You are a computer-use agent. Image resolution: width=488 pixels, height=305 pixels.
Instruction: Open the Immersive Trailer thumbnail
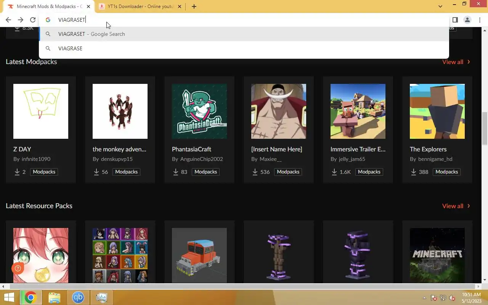(358, 111)
